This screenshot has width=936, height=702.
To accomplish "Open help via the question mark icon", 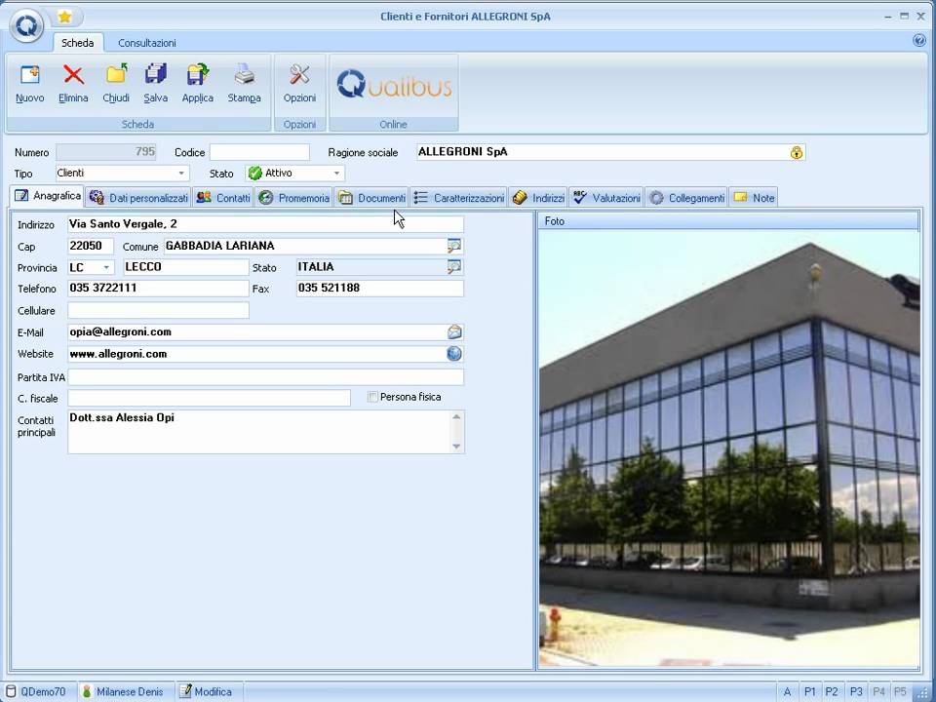I will [x=919, y=41].
